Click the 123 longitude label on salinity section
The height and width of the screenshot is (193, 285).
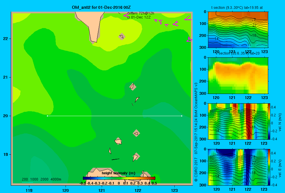264,98
